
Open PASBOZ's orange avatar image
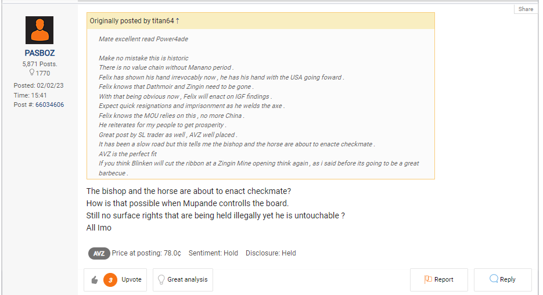[x=39, y=30]
